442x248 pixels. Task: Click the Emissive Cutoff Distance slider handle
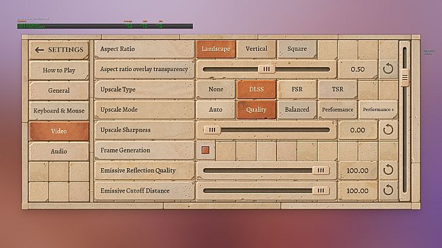point(320,190)
